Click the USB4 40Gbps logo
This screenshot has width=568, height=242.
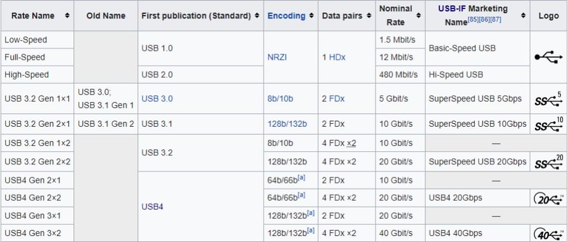(x=548, y=233)
